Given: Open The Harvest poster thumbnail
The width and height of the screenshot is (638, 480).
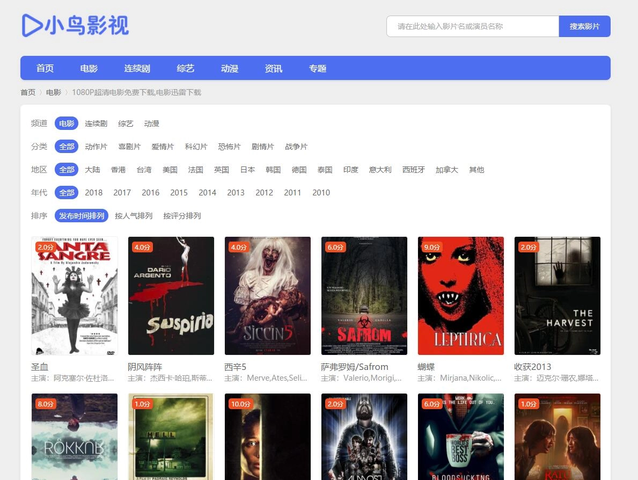Looking at the screenshot, I should (x=558, y=296).
